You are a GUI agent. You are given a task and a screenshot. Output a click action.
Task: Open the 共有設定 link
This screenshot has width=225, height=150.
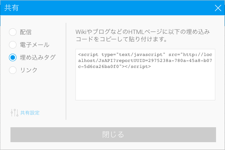tap(30, 113)
